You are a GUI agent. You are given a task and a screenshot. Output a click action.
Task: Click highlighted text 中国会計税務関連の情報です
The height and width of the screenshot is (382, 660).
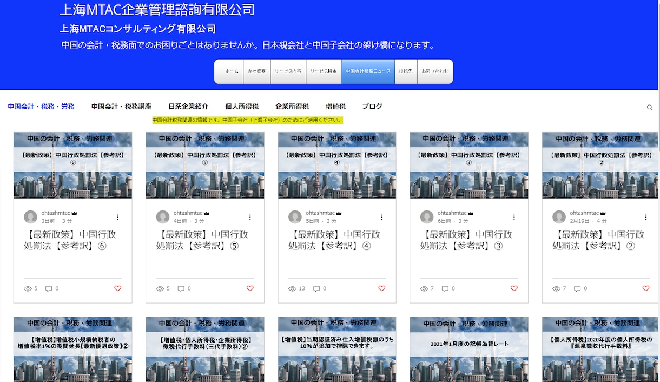[247, 120]
